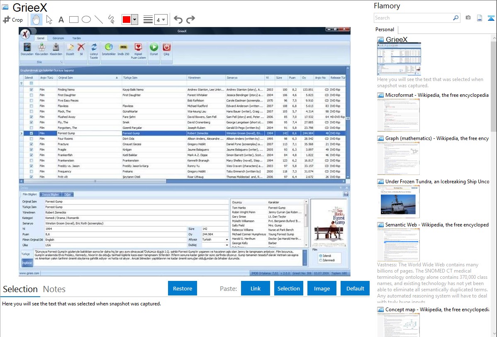Pick the rectangle drawing tool
497x337 pixels.
click(73, 20)
